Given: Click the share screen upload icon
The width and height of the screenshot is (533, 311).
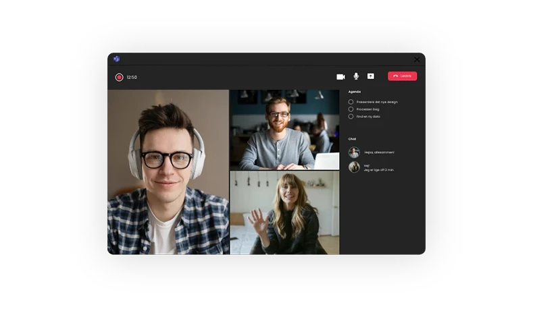Looking at the screenshot, I should (x=370, y=76).
